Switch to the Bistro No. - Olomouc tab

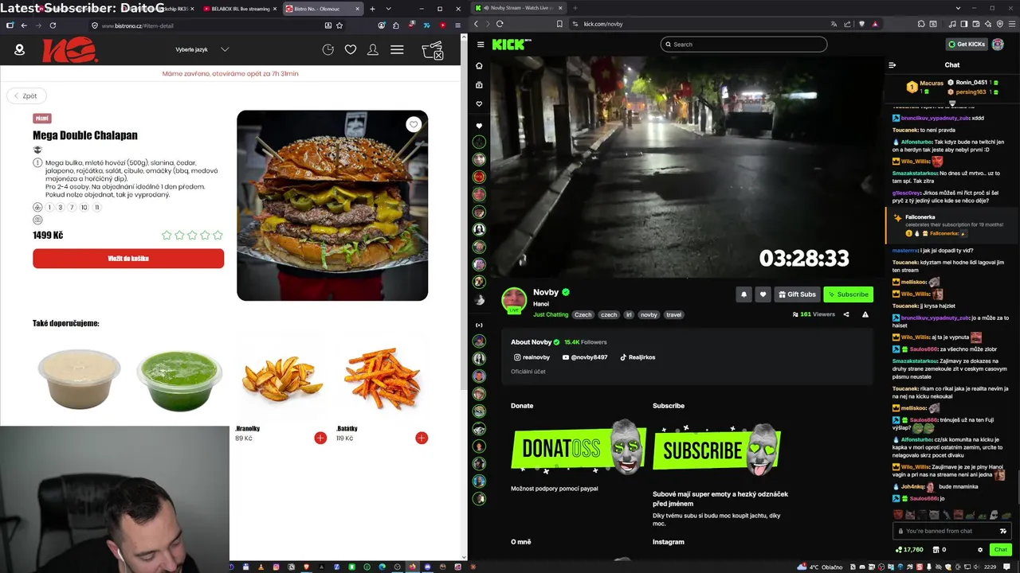point(322,9)
